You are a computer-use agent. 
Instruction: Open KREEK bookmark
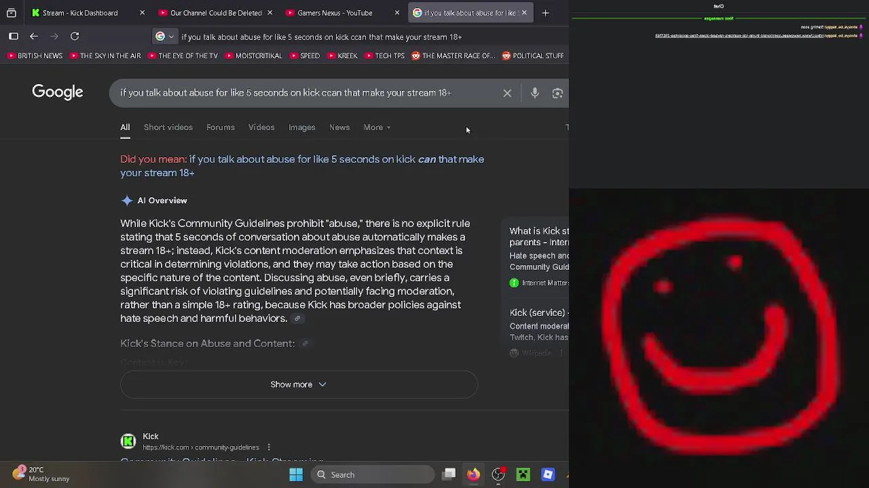[x=342, y=56]
